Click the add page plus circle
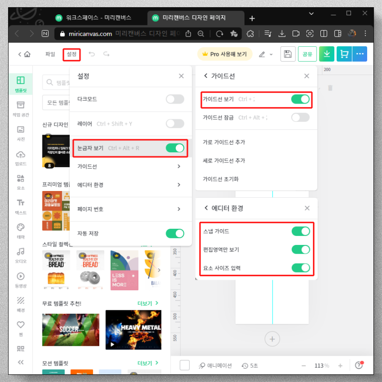The width and height of the screenshot is (382, 382). click(x=272, y=339)
